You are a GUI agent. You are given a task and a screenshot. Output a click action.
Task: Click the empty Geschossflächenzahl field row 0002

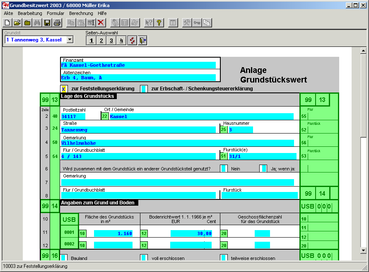coord(262,245)
